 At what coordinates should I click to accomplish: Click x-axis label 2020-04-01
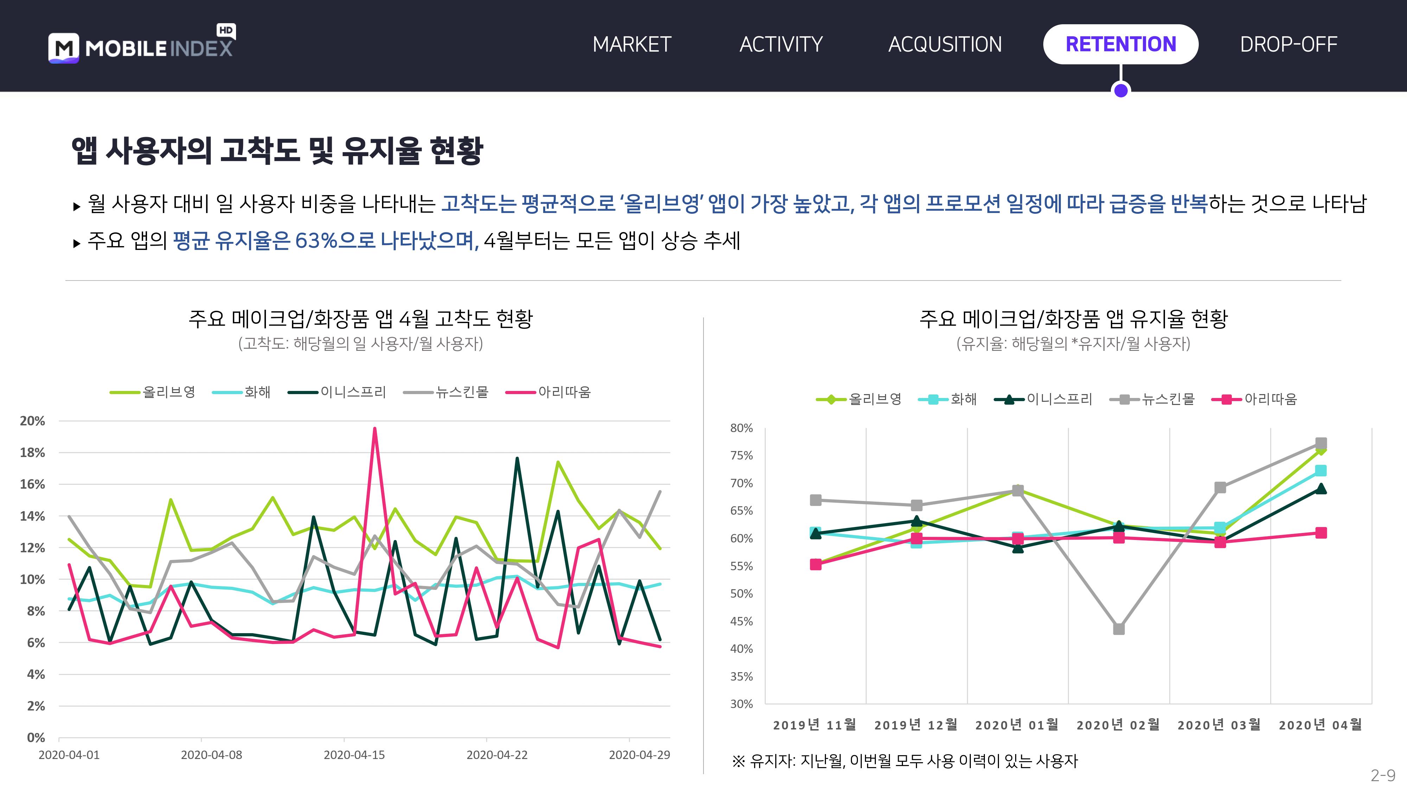pos(69,755)
